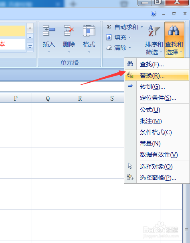Select column R header

(x=80, y=98)
